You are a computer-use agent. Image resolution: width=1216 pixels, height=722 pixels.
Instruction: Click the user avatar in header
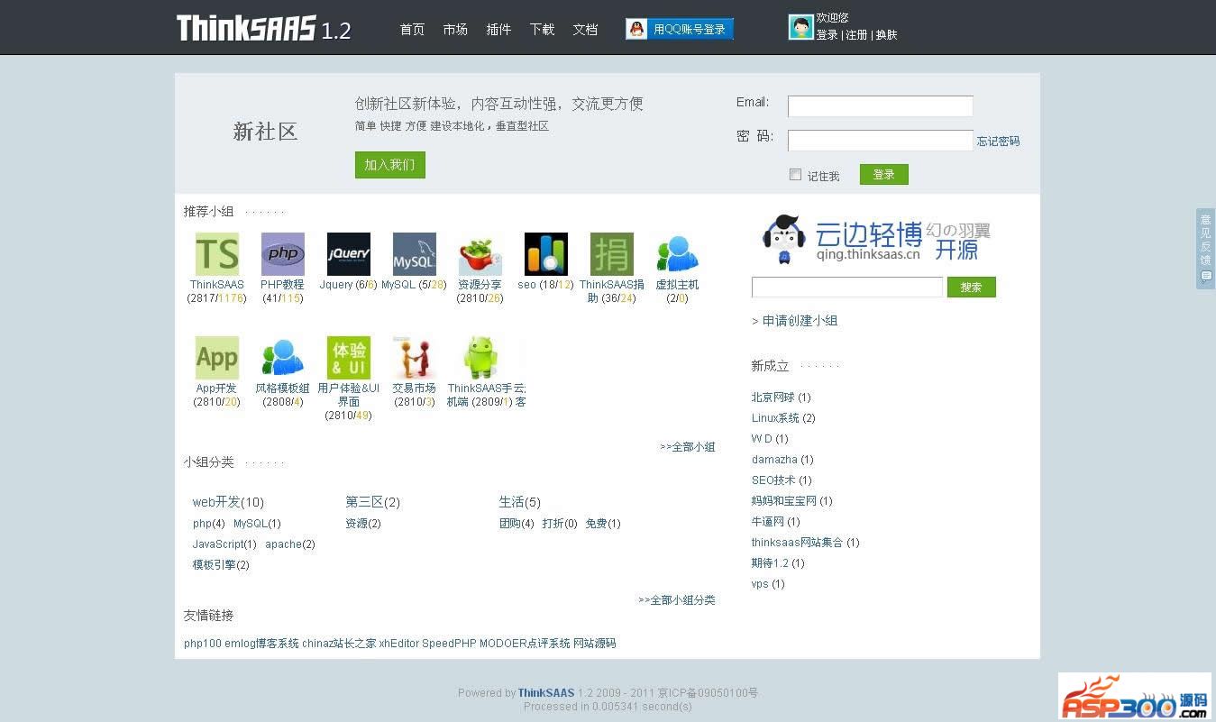[801, 27]
